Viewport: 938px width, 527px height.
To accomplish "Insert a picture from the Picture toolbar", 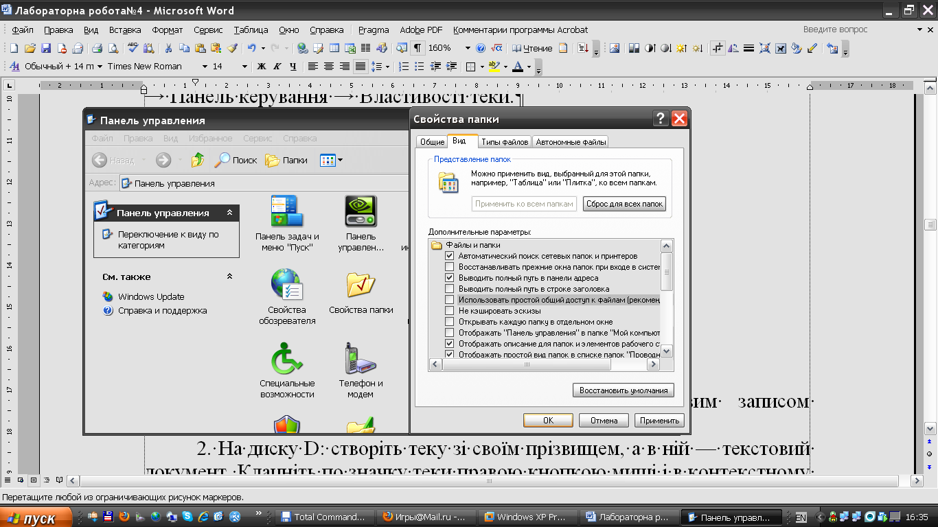I will point(615,48).
